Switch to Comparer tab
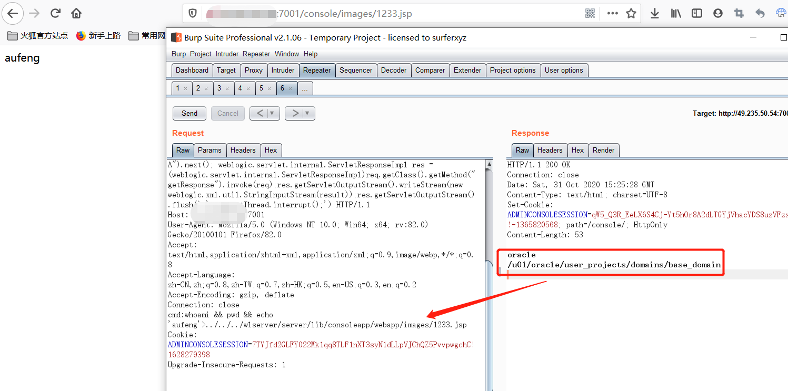788x391 pixels. click(430, 70)
